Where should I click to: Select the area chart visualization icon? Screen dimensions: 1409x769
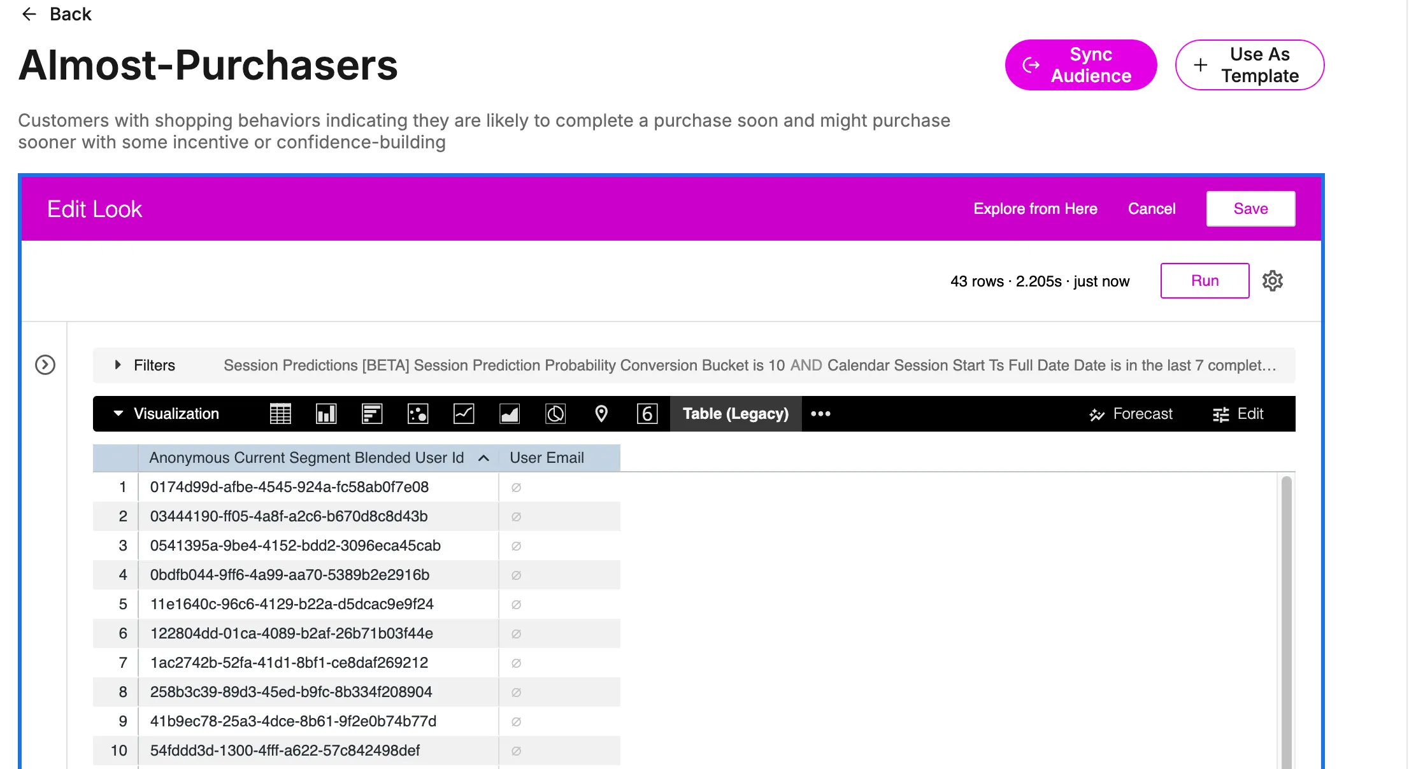510,414
